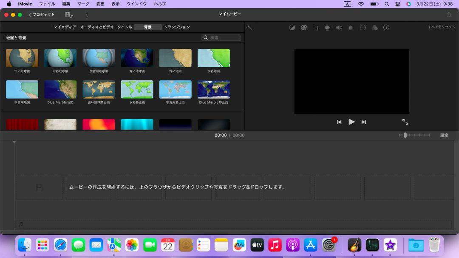Skip to the next clip

click(x=363, y=122)
